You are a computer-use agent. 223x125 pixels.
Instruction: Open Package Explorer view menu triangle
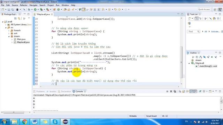[29, 18]
